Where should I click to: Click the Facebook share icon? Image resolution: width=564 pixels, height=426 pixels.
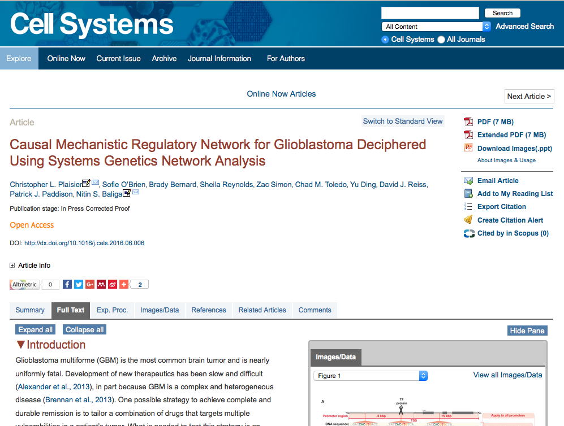[67, 285]
